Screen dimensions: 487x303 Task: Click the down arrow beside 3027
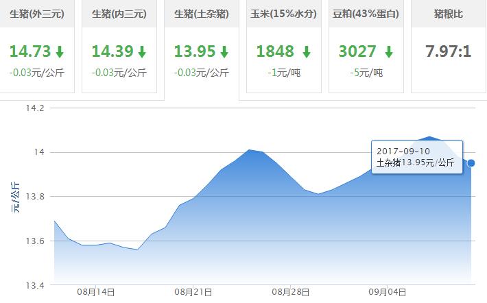(388, 52)
